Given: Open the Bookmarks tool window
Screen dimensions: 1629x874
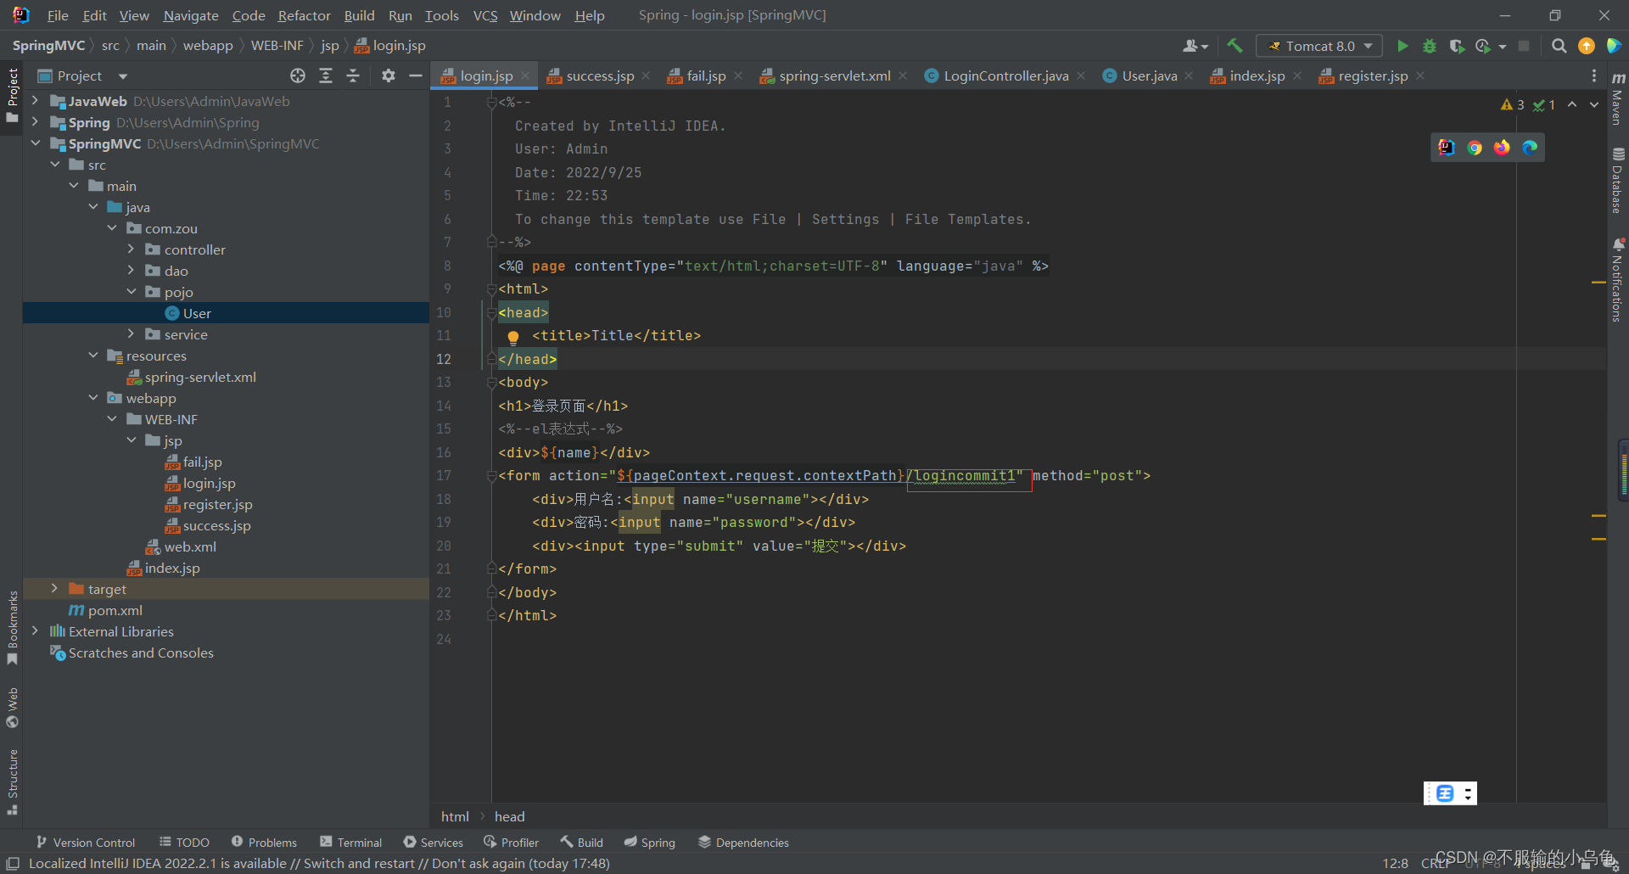Looking at the screenshot, I should (12, 628).
